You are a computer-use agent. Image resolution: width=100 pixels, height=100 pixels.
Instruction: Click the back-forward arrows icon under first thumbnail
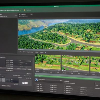[37, 71]
